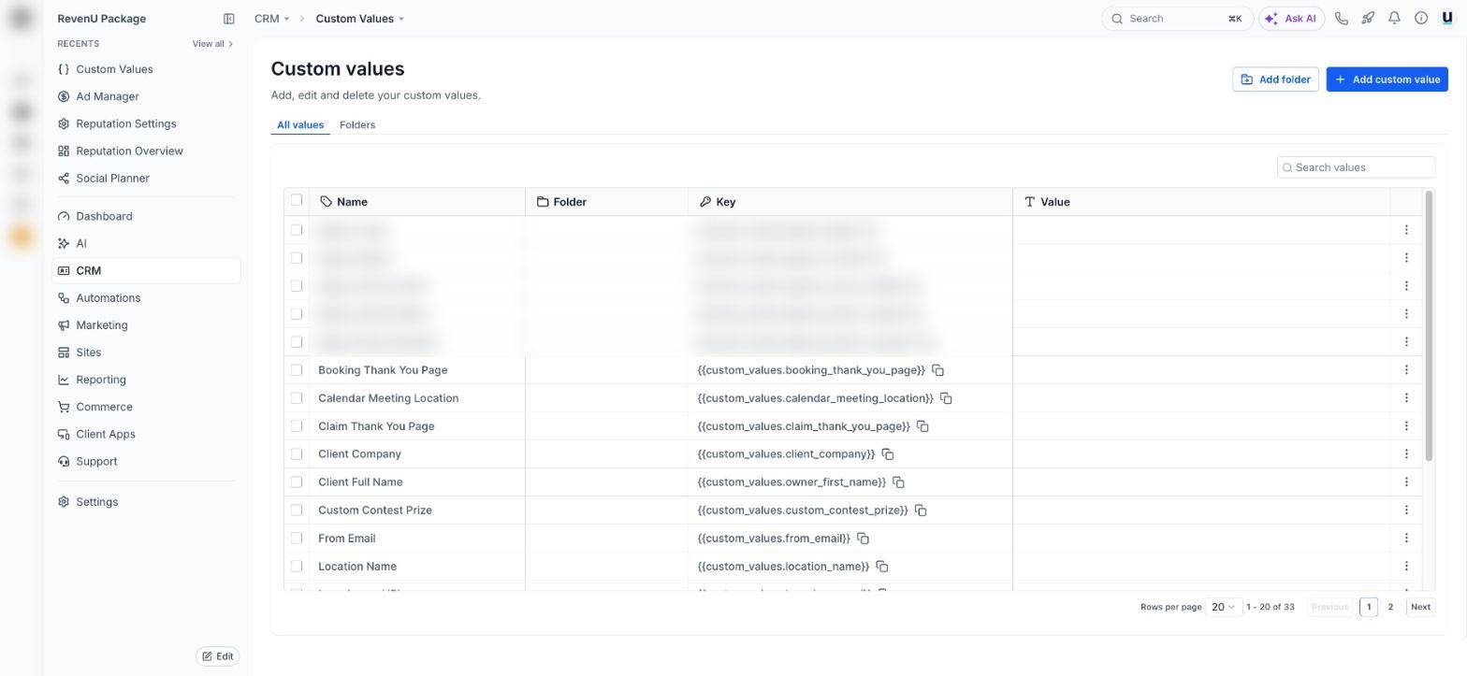
Task: Copy the owner_first_name key
Action: tap(898, 482)
